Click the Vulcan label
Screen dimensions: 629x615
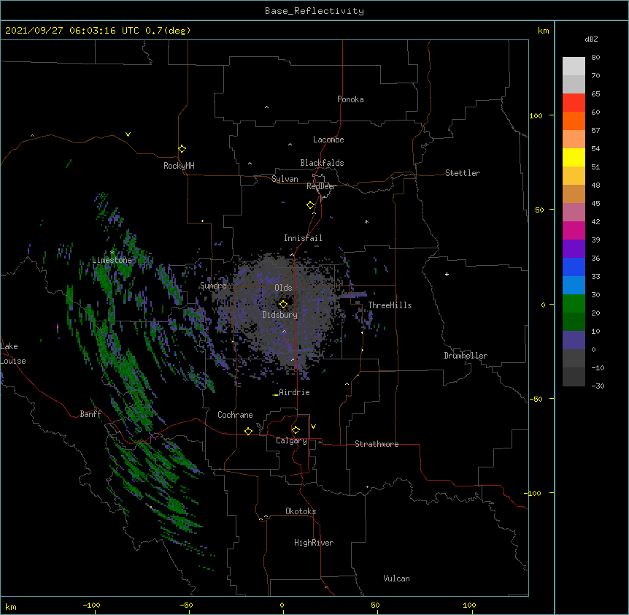(x=396, y=578)
